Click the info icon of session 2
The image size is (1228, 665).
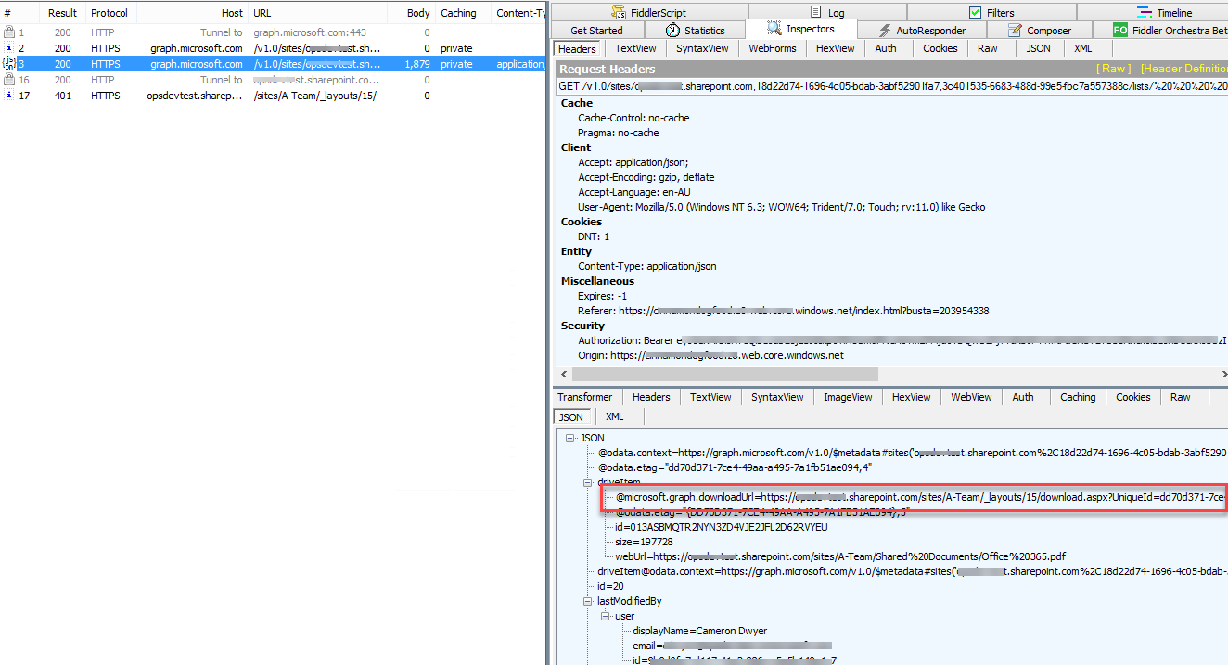[x=8, y=48]
